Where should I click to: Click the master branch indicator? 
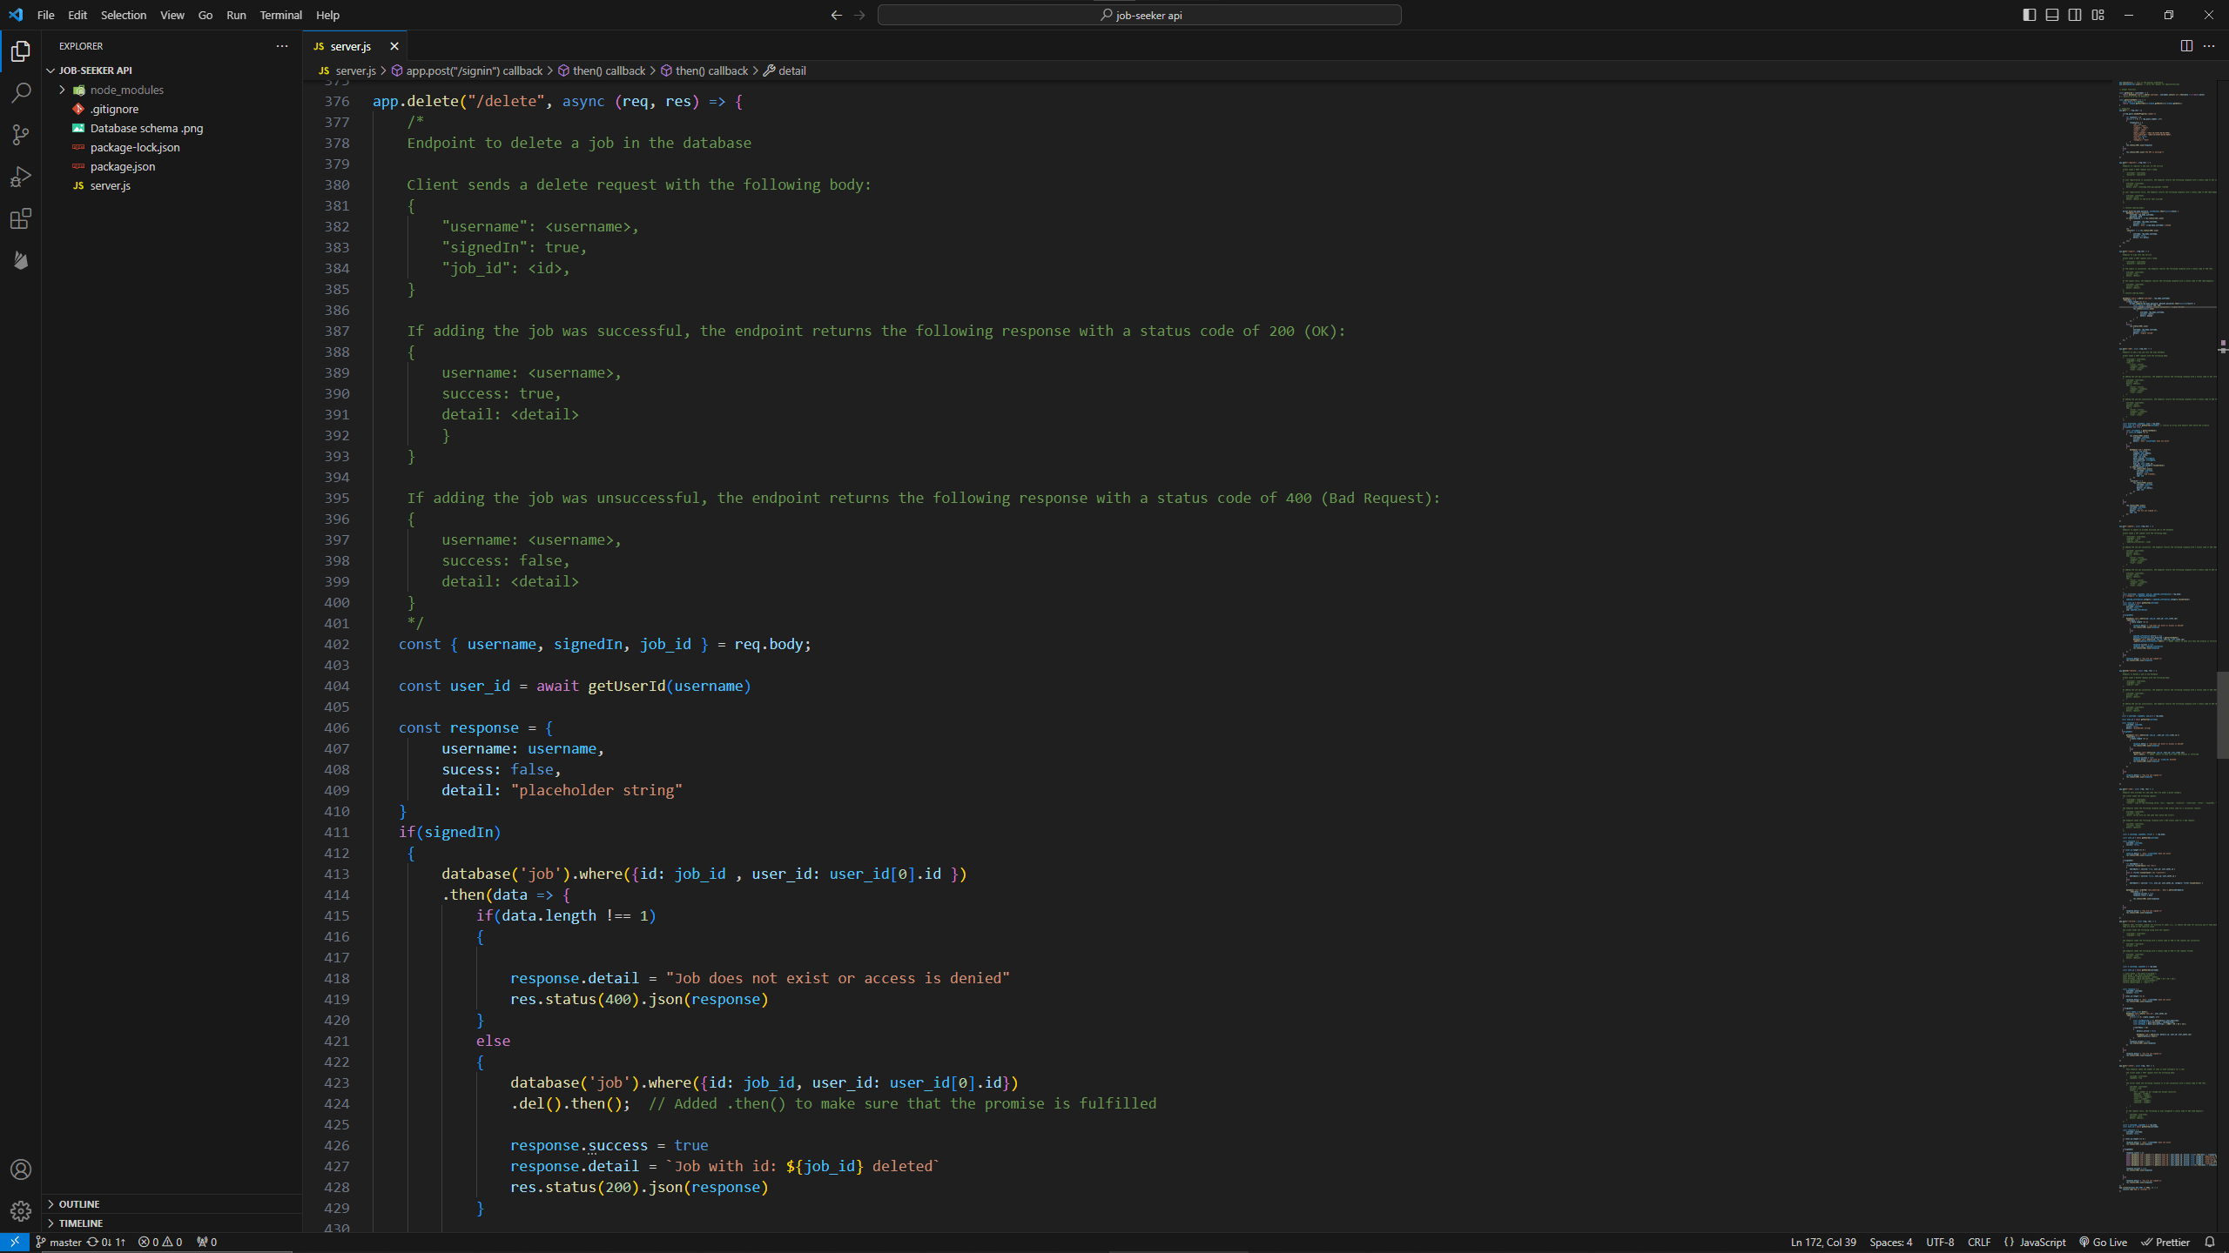59,1242
